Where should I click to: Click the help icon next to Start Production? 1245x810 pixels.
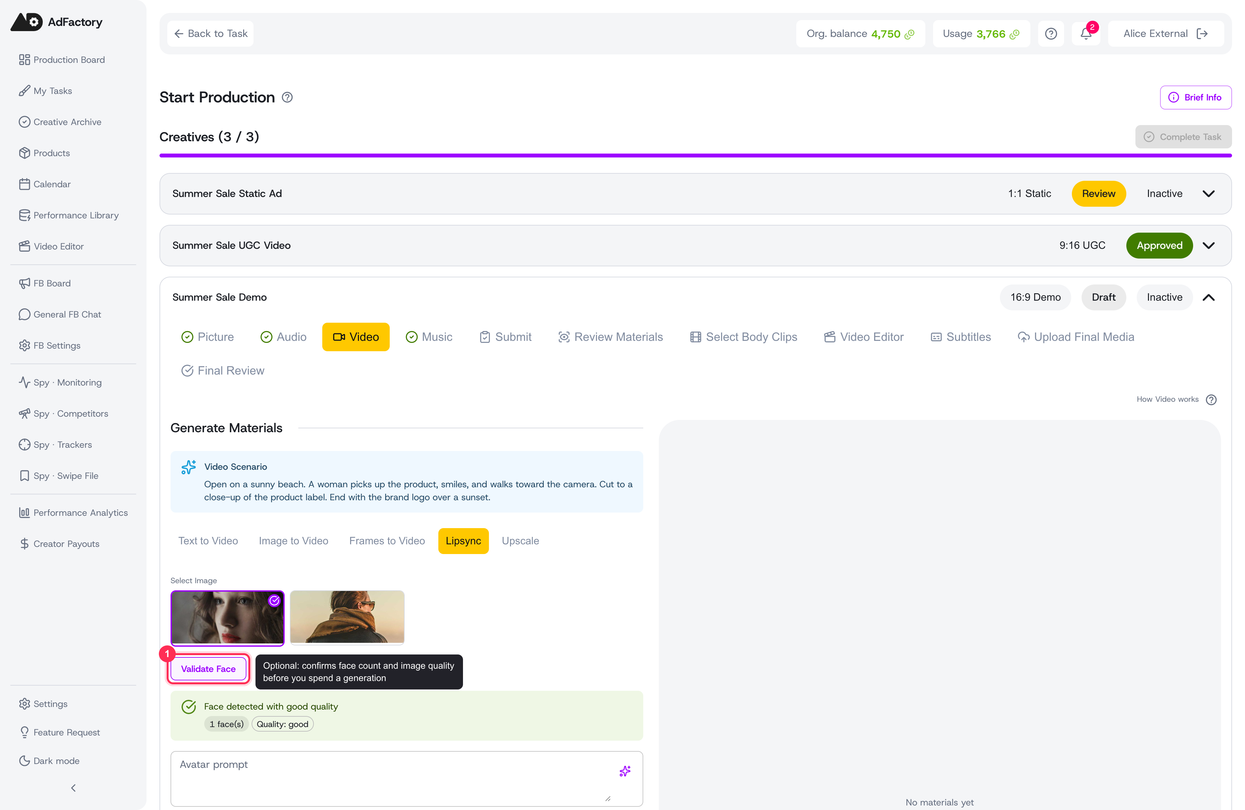pyautogui.click(x=287, y=97)
